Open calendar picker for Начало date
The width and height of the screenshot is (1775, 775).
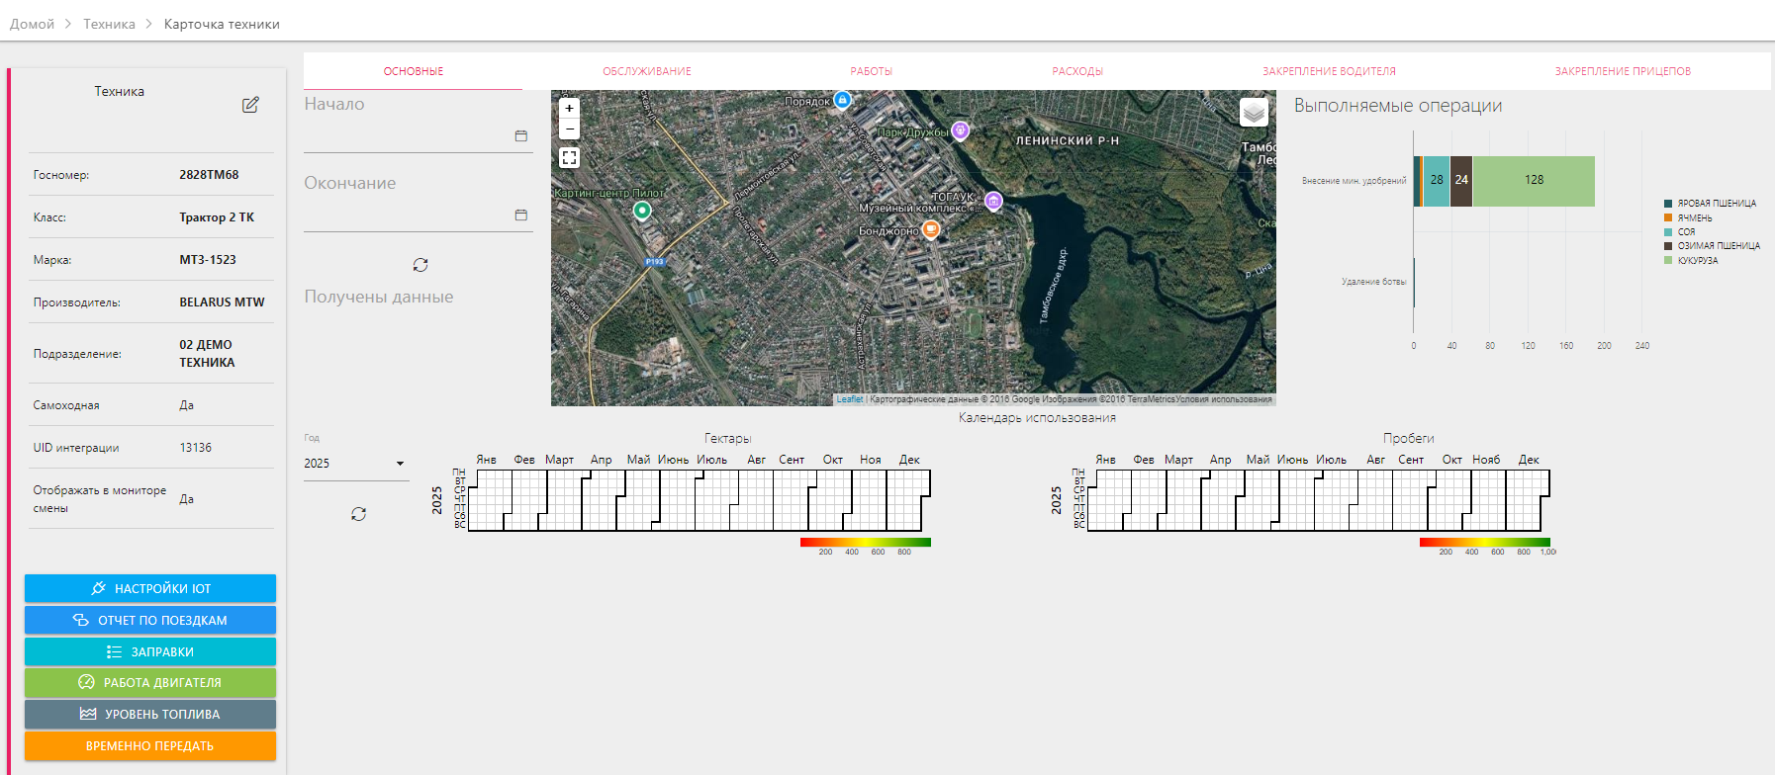[521, 136]
